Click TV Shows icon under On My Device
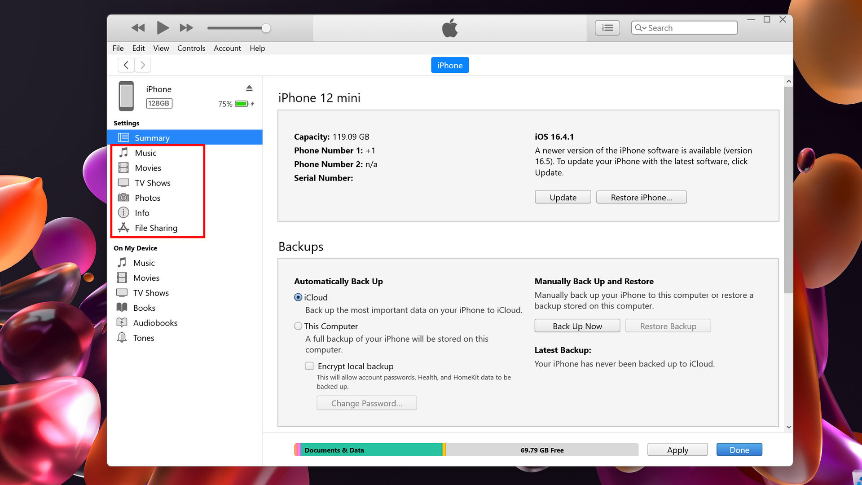 122,293
